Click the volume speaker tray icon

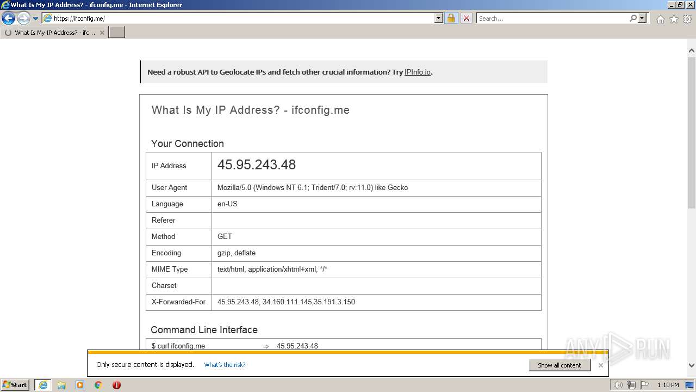coord(618,385)
